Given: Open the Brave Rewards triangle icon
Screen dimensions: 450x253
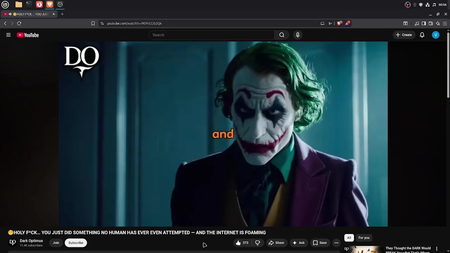Looking at the screenshot, I should pyautogui.click(x=347, y=23).
